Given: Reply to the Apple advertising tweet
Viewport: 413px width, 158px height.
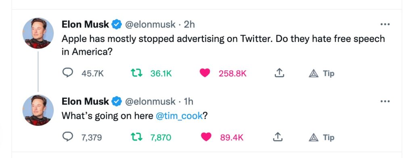Looking at the screenshot, I should coord(68,73).
